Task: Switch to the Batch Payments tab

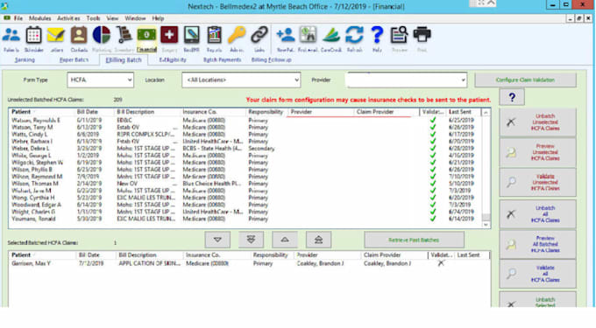Action: click(222, 59)
